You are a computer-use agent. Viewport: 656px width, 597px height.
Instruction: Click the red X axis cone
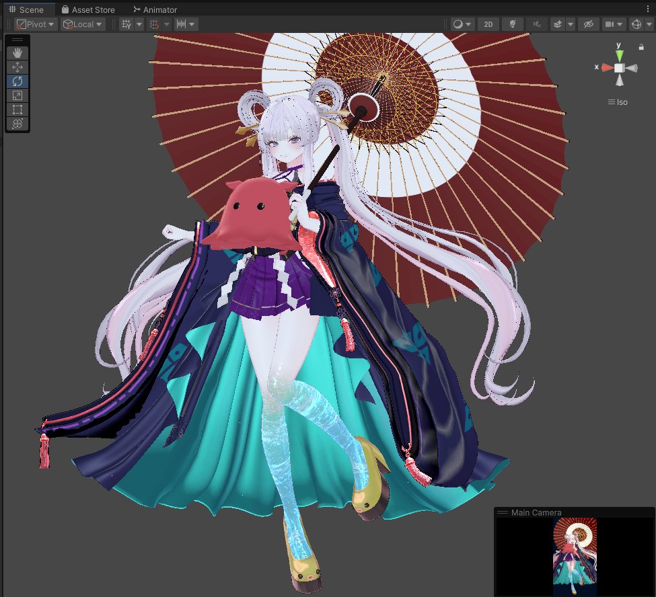(607, 68)
